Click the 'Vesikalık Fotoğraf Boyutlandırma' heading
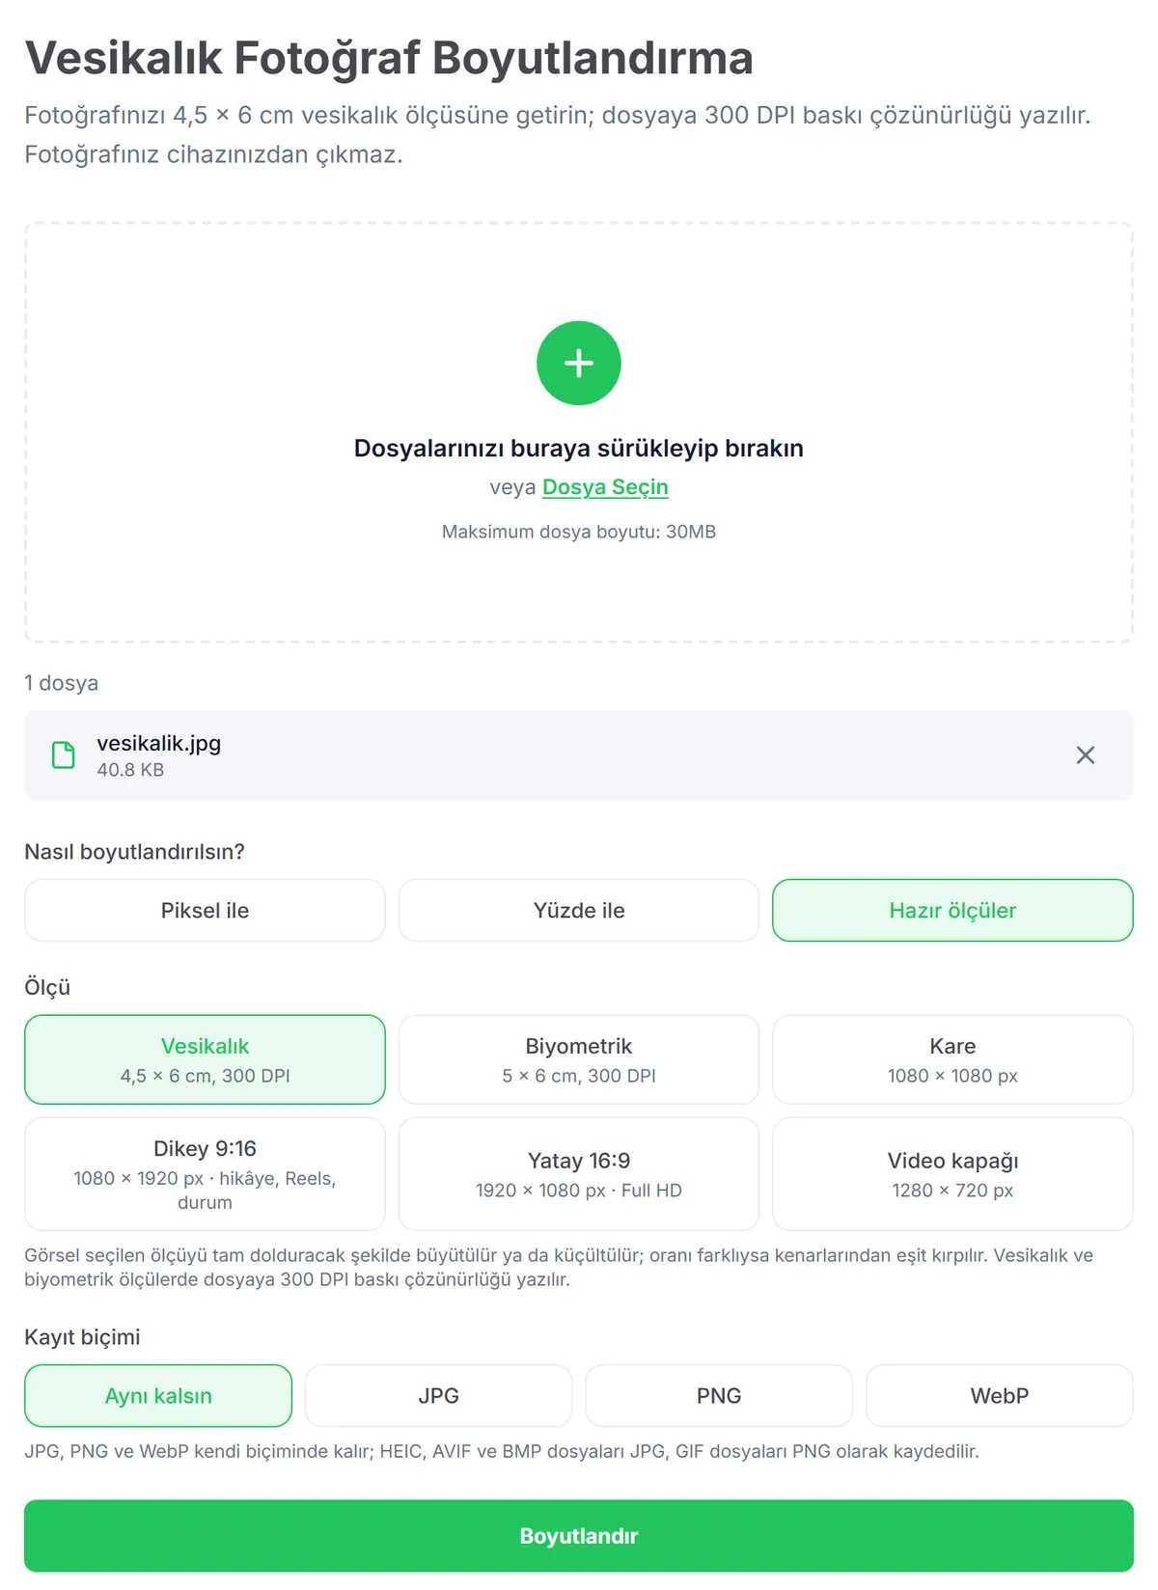Screen dimensions: 1158x1590 [x=389, y=58]
